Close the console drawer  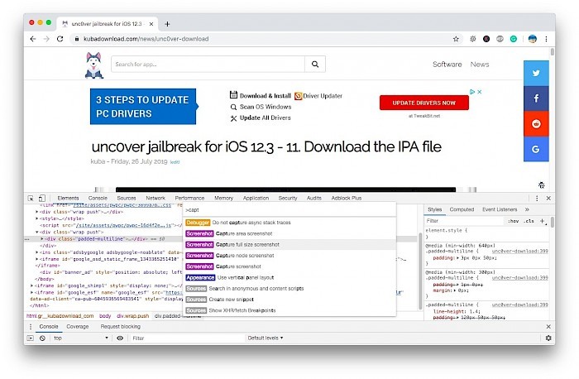(548, 327)
